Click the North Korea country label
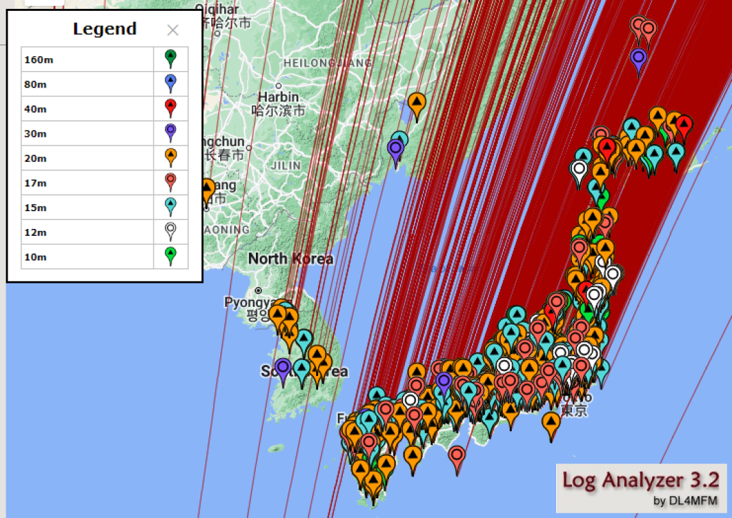 click(x=290, y=259)
